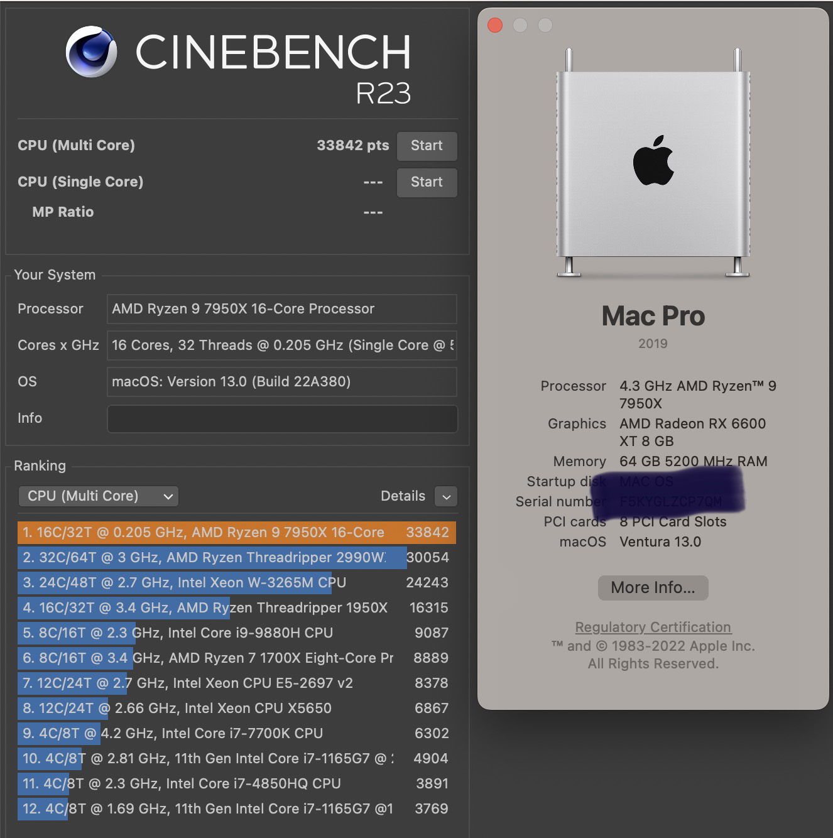Click the Your System section heading
The width and height of the screenshot is (833, 838).
(x=55, y=275)
